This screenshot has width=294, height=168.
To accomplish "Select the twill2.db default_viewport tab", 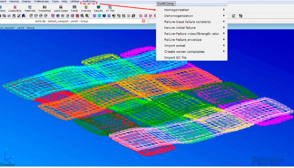I will 62,21.
